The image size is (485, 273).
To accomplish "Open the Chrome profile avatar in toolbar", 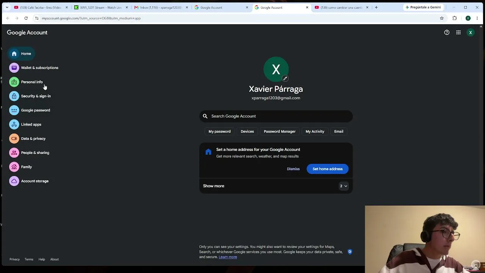I will pos(468,18).
